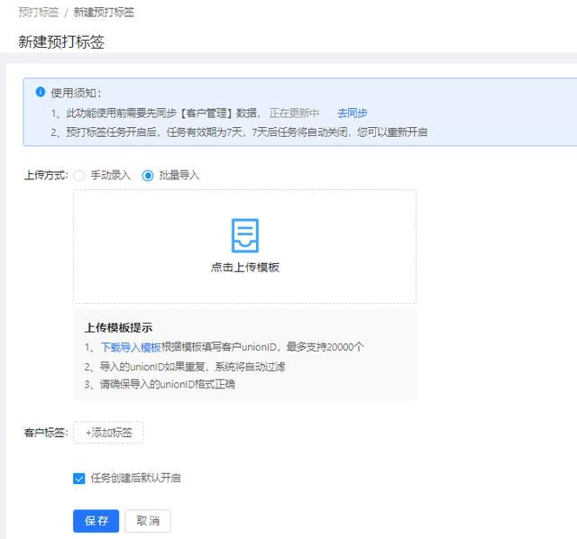
Task: Click the 点击上传模板 text in upload area
Action: [245, 267]
